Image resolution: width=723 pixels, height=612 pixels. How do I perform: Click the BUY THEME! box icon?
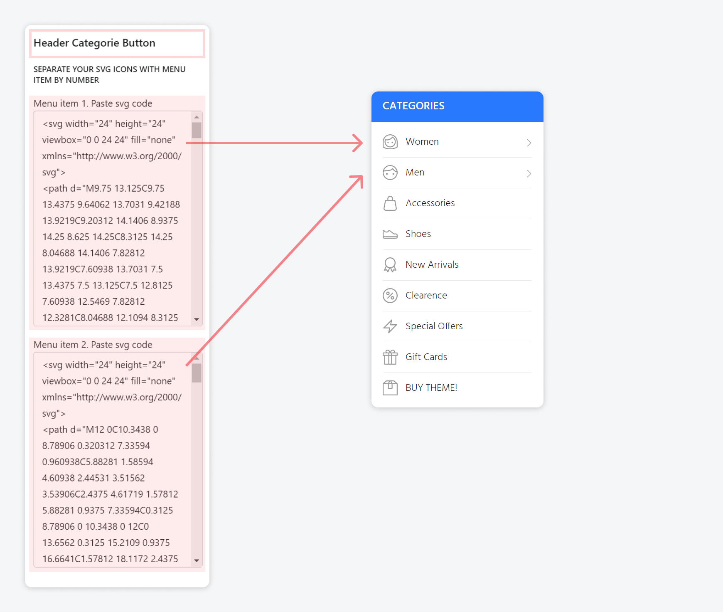(390, 388)
